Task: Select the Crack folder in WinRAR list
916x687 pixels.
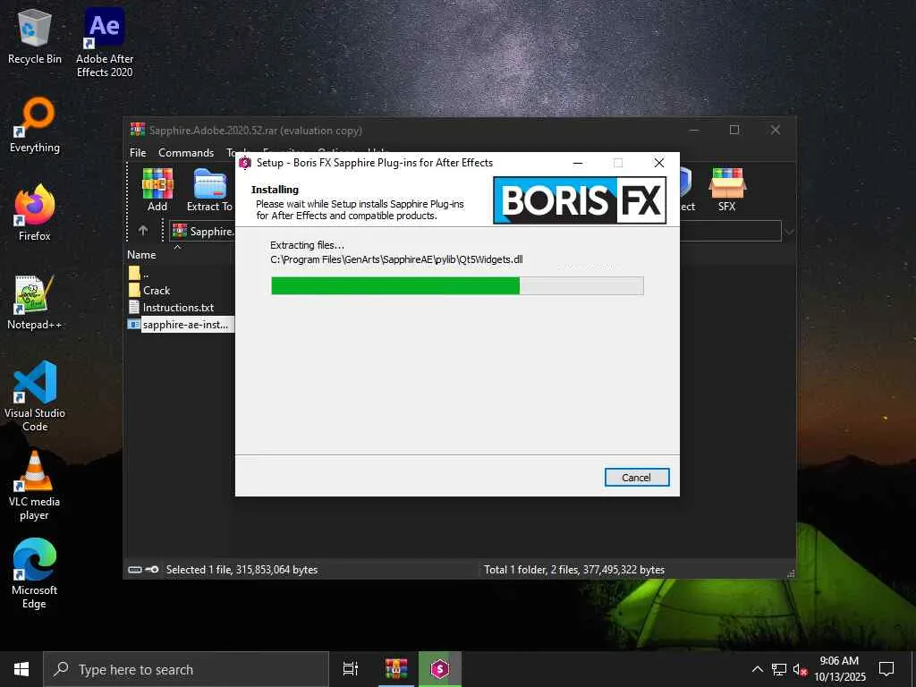Action: (156, 291)
